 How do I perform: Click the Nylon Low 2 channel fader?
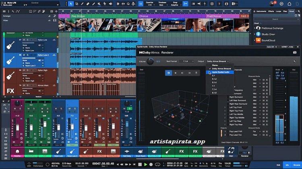[72, 127]
